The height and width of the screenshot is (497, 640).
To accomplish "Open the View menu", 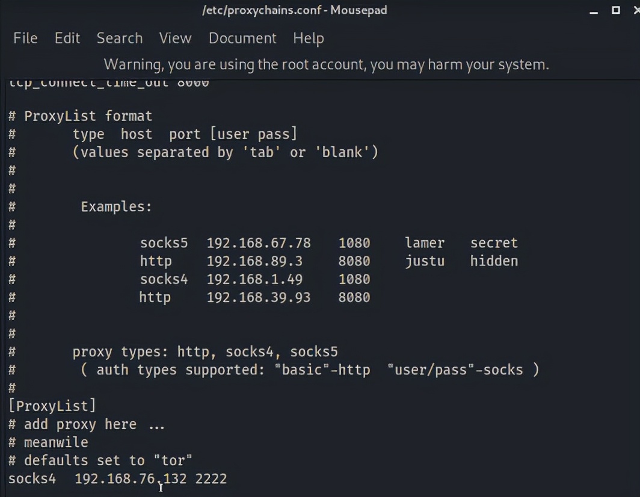I will coord(175,38).
